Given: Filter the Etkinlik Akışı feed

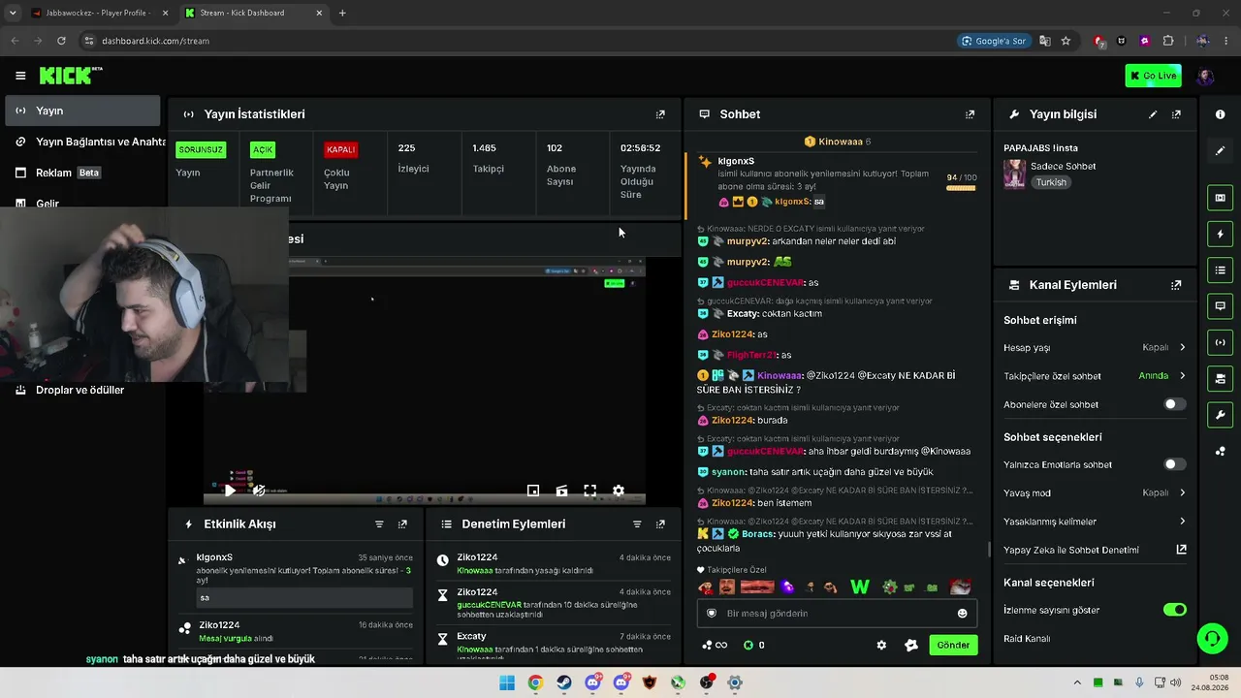Looking at the screenshot, I should coord(379,524).
